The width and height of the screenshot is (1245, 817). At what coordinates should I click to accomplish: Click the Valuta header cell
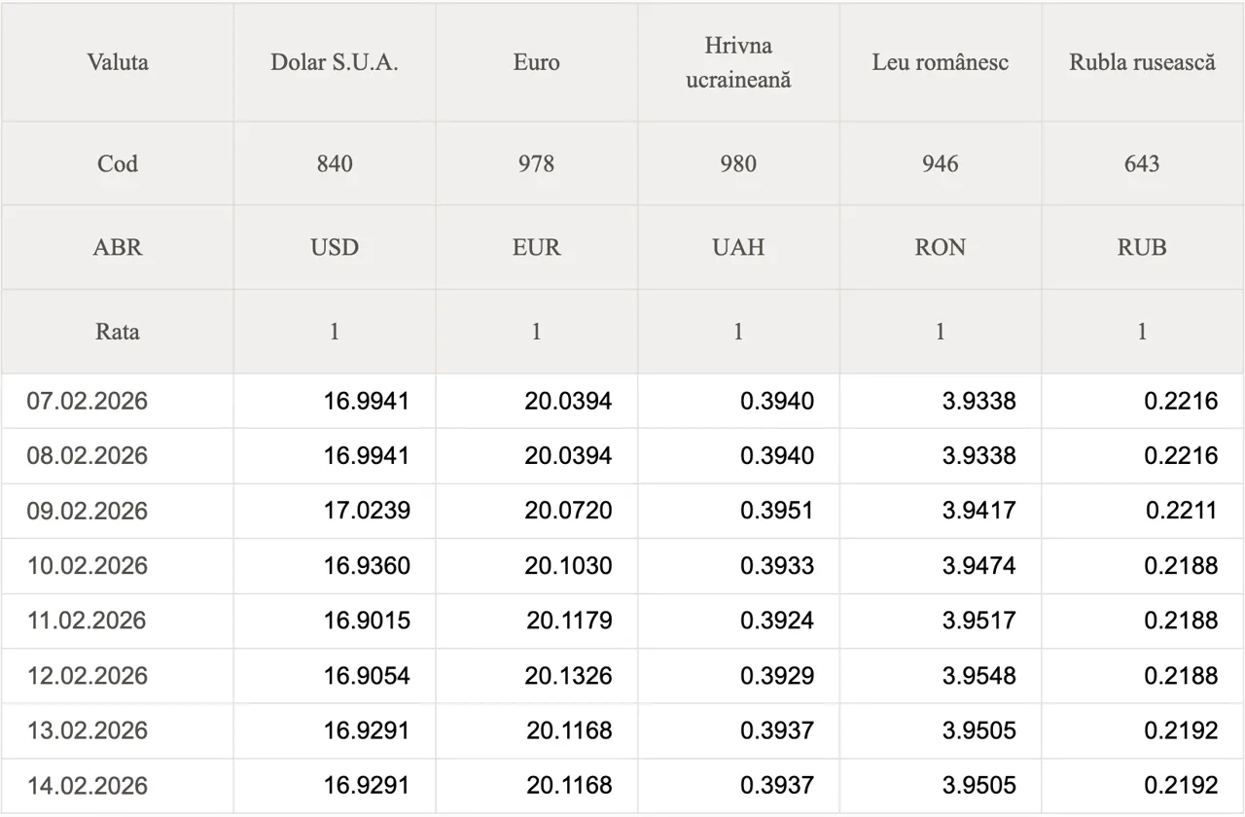pyautogui.click(x=118, y=62)
